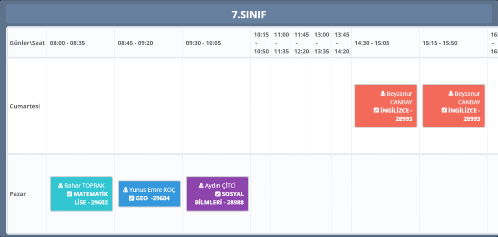498x237 pixels.
Task: Hit the edit icon next to SOSYAL
Action: [x=218, y=194]
